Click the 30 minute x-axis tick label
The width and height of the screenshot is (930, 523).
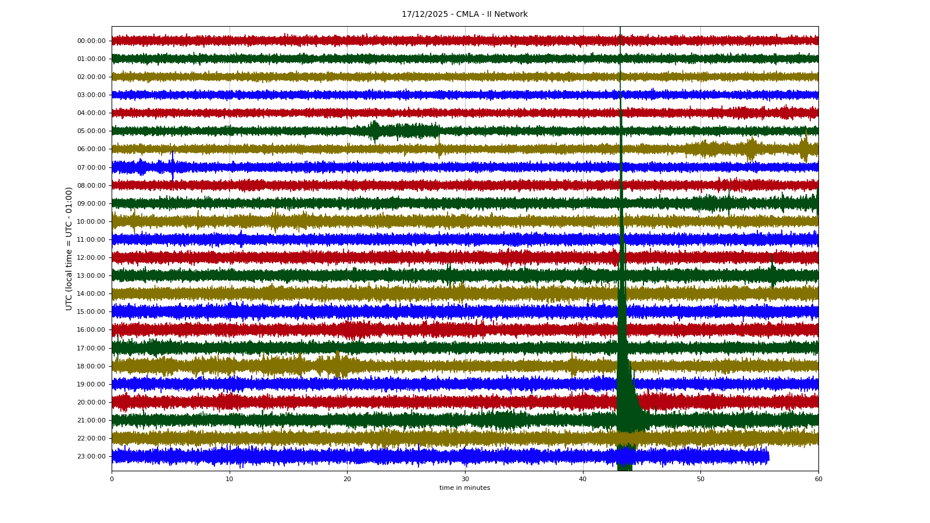coord(465,479)
